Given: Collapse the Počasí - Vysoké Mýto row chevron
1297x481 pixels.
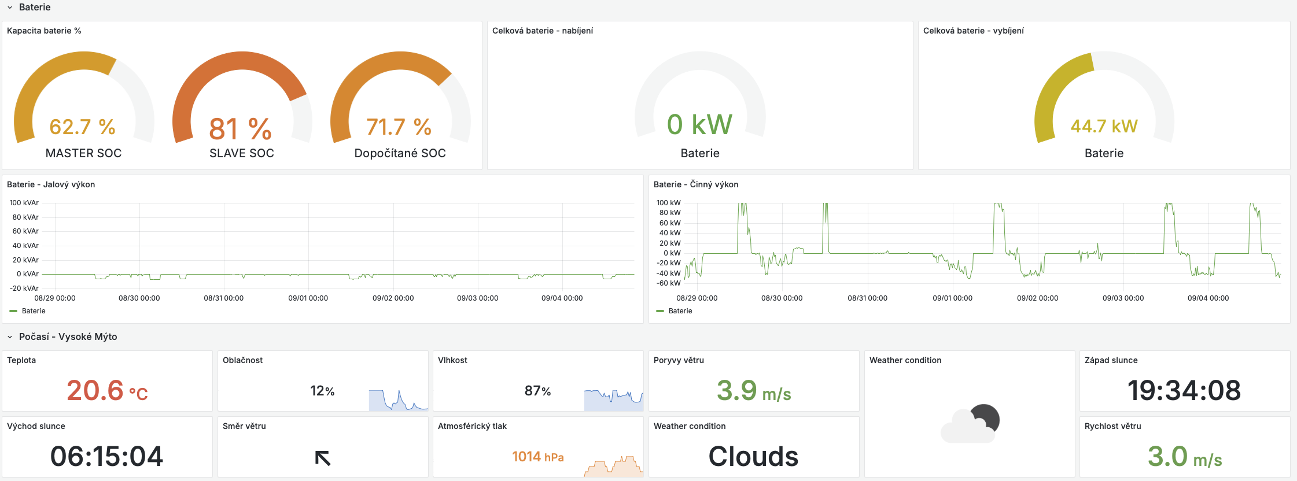Looking at the screenshot, I should click(x=10, y=337).
